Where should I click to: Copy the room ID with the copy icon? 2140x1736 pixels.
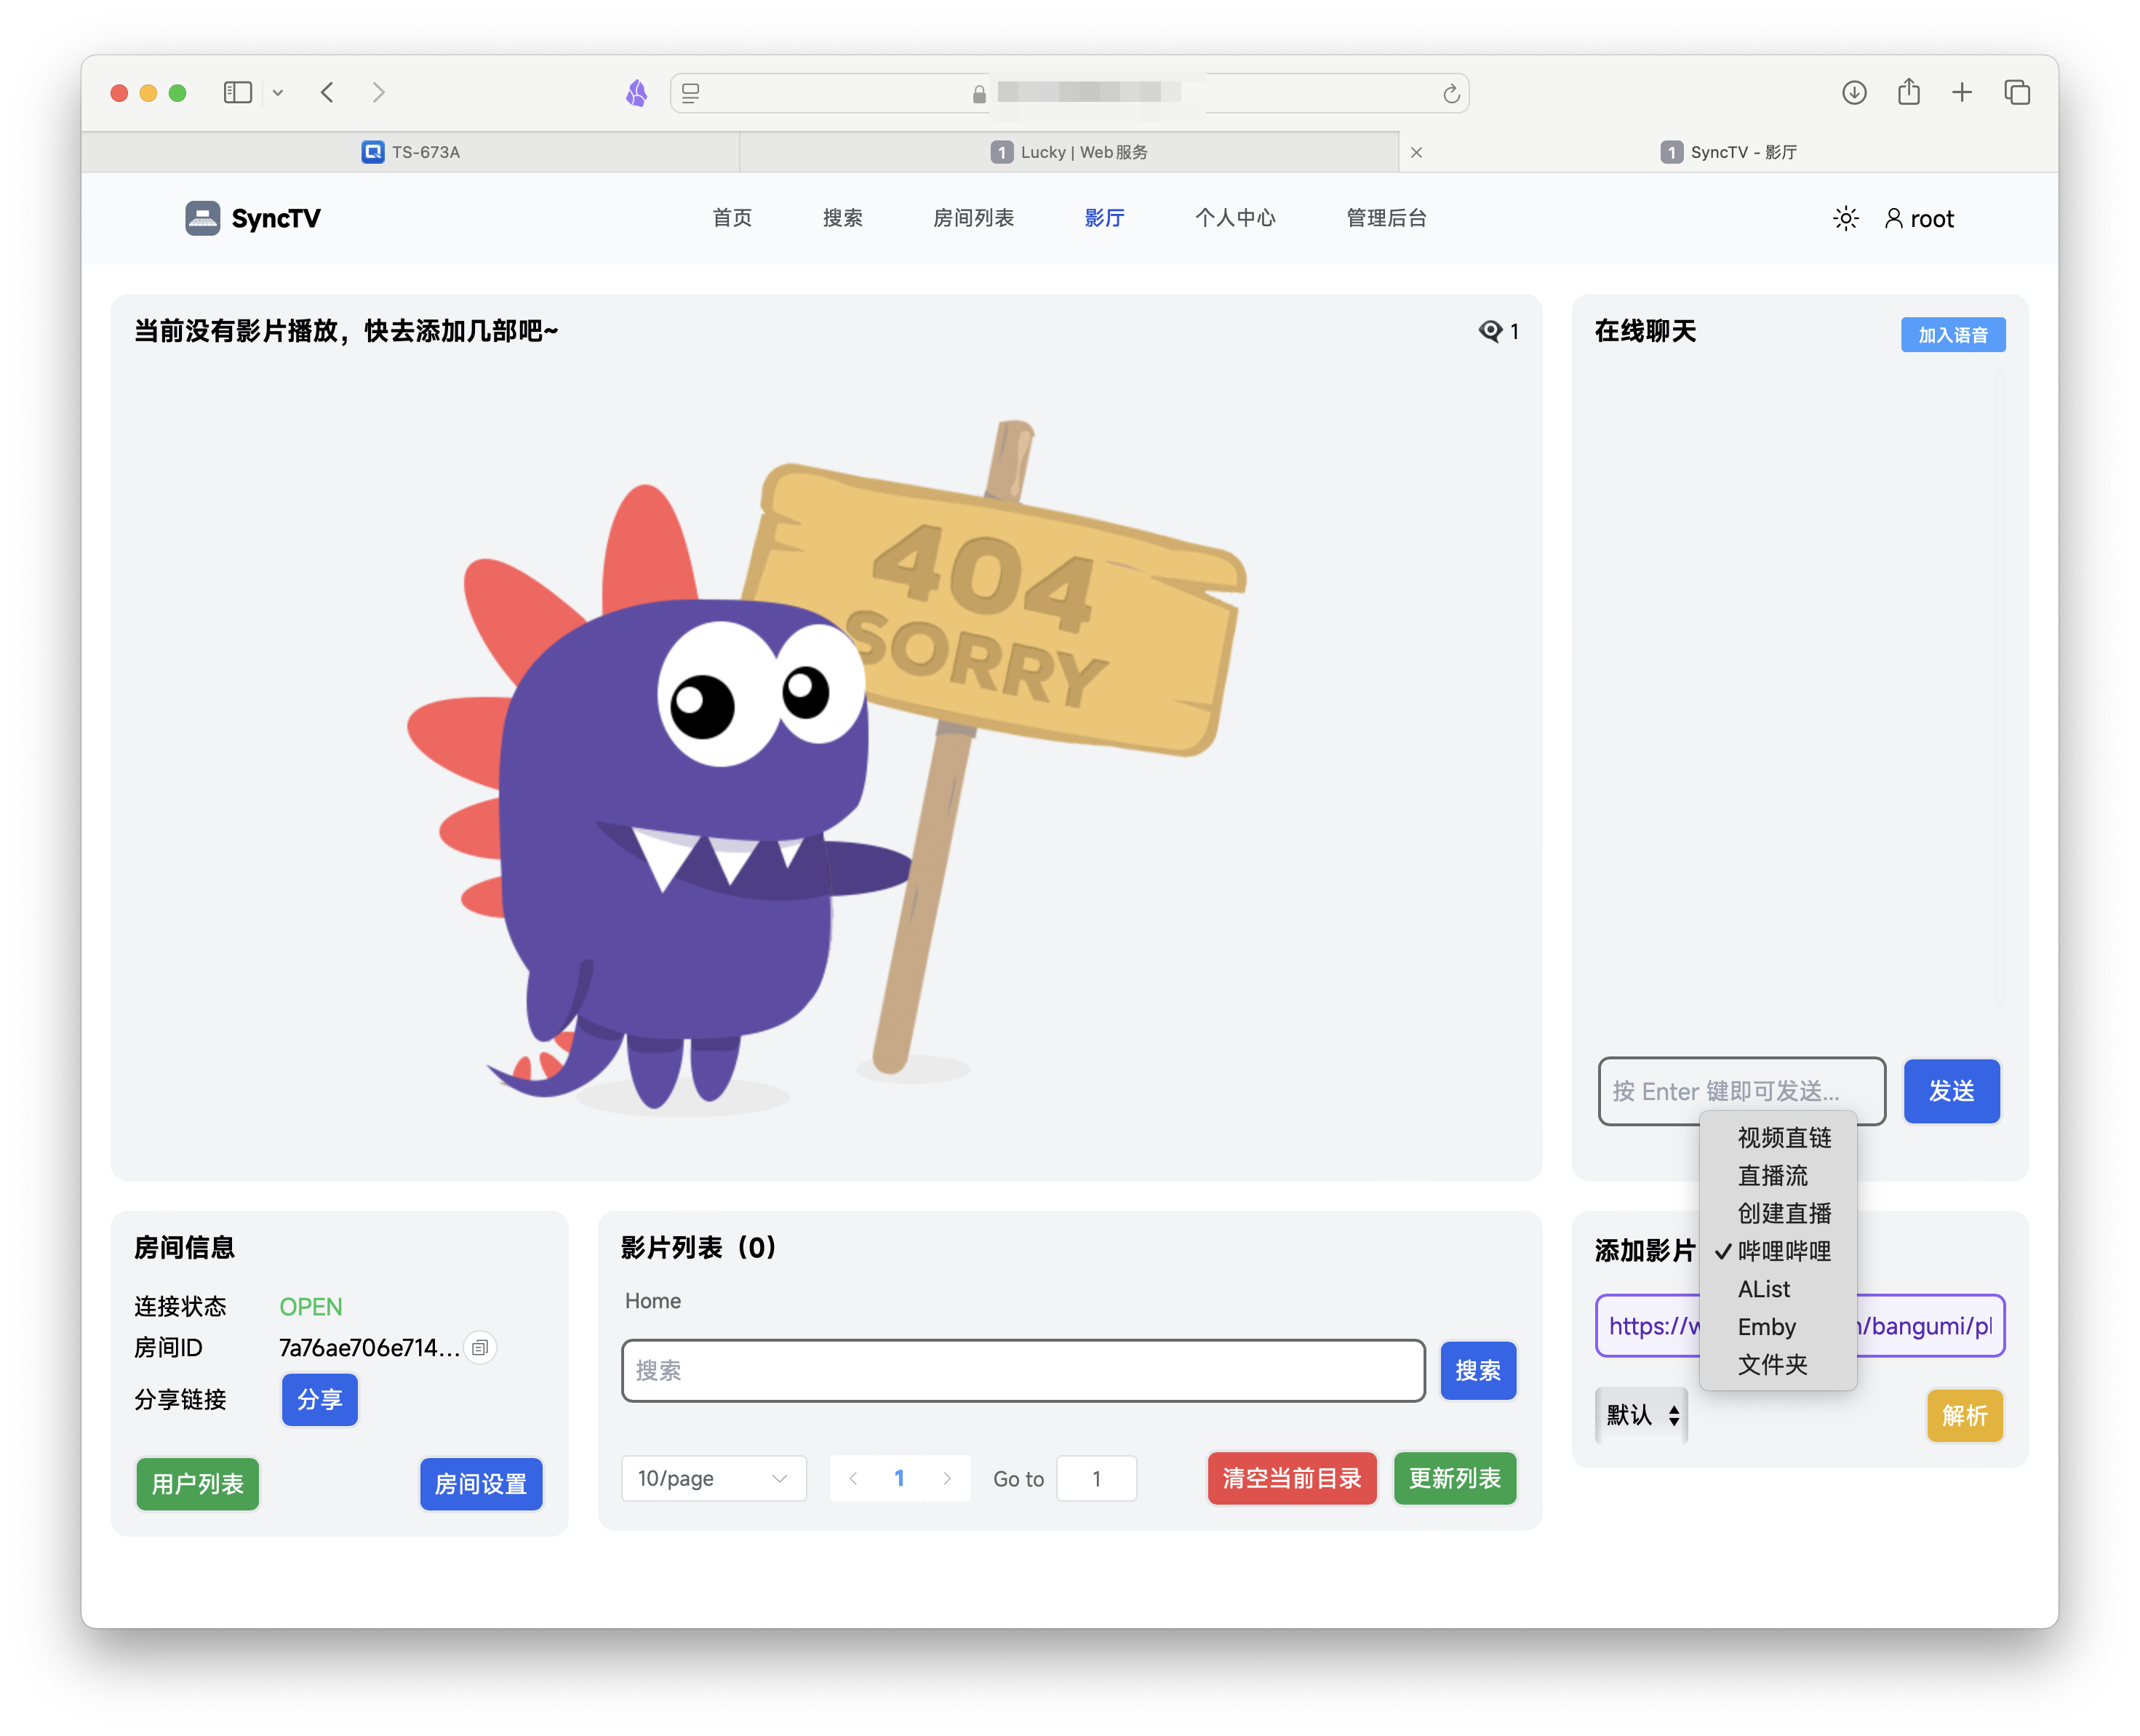pyautogui.click(x=480, y=1347)
